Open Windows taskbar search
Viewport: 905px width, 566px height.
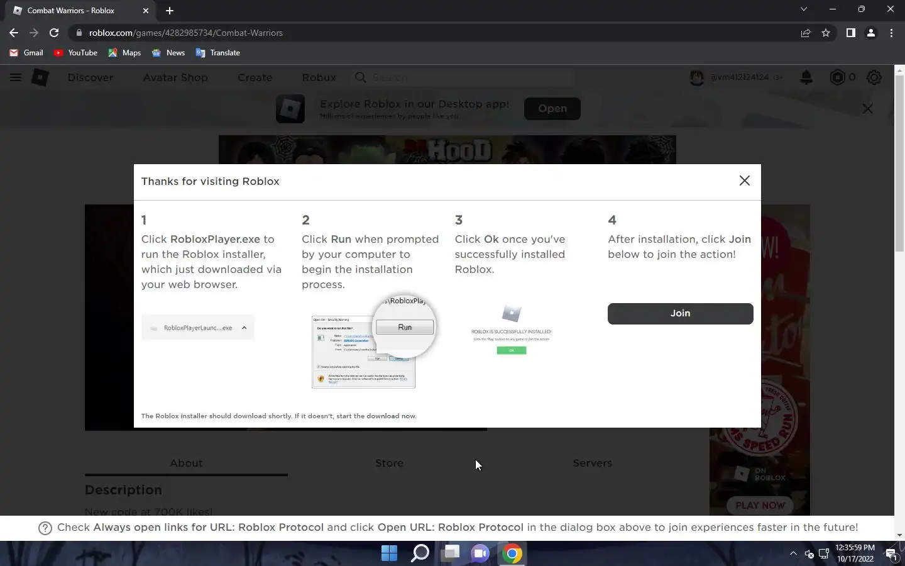tap(420, 553)
